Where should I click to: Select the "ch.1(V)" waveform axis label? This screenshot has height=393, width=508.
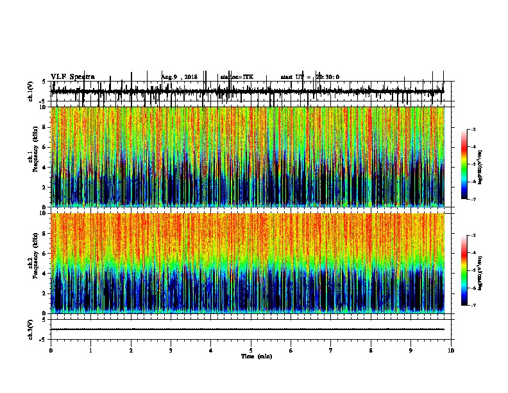30,91
